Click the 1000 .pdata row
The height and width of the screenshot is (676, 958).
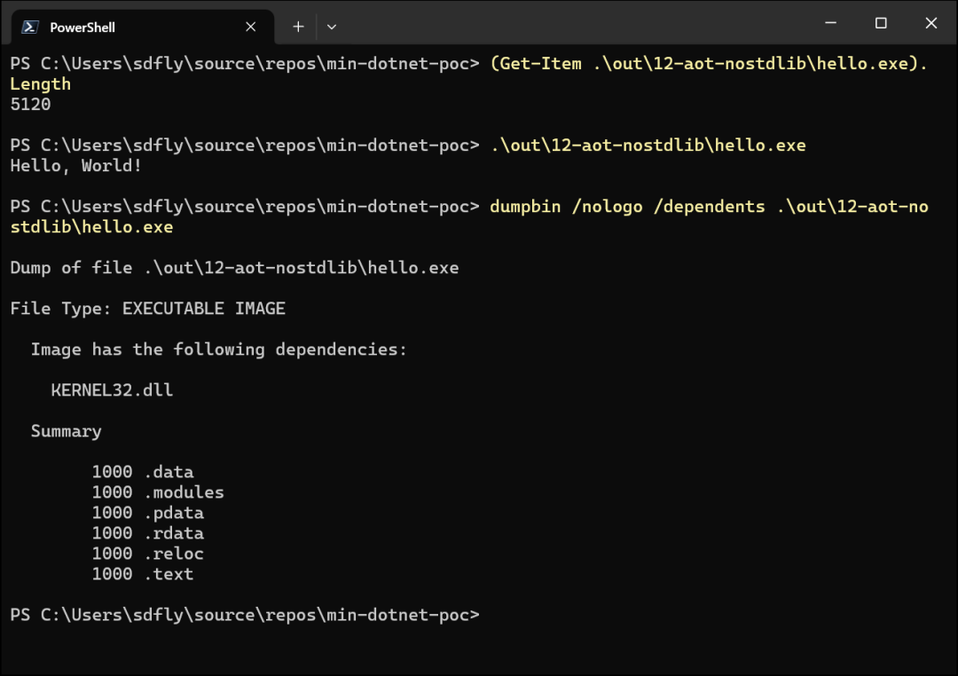[148, 513]
